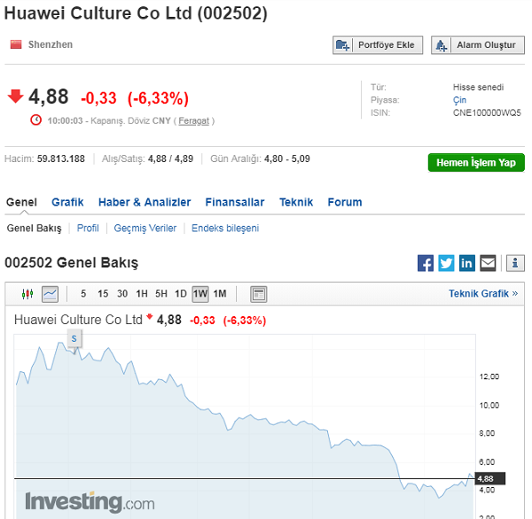The width and height of the screenshot is (532, 519).
Task: Click the S split marker on chart
Action: coord(74,339)
